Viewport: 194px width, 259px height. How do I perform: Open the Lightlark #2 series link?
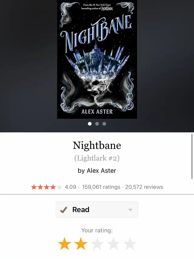click(97, 158)
